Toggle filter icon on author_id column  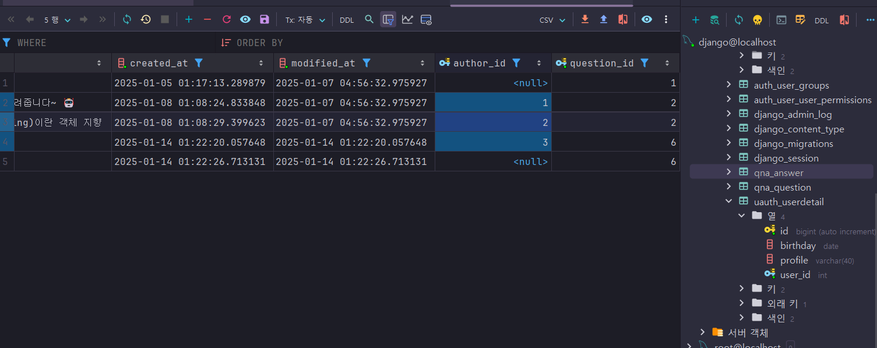[x=516, y=63]
